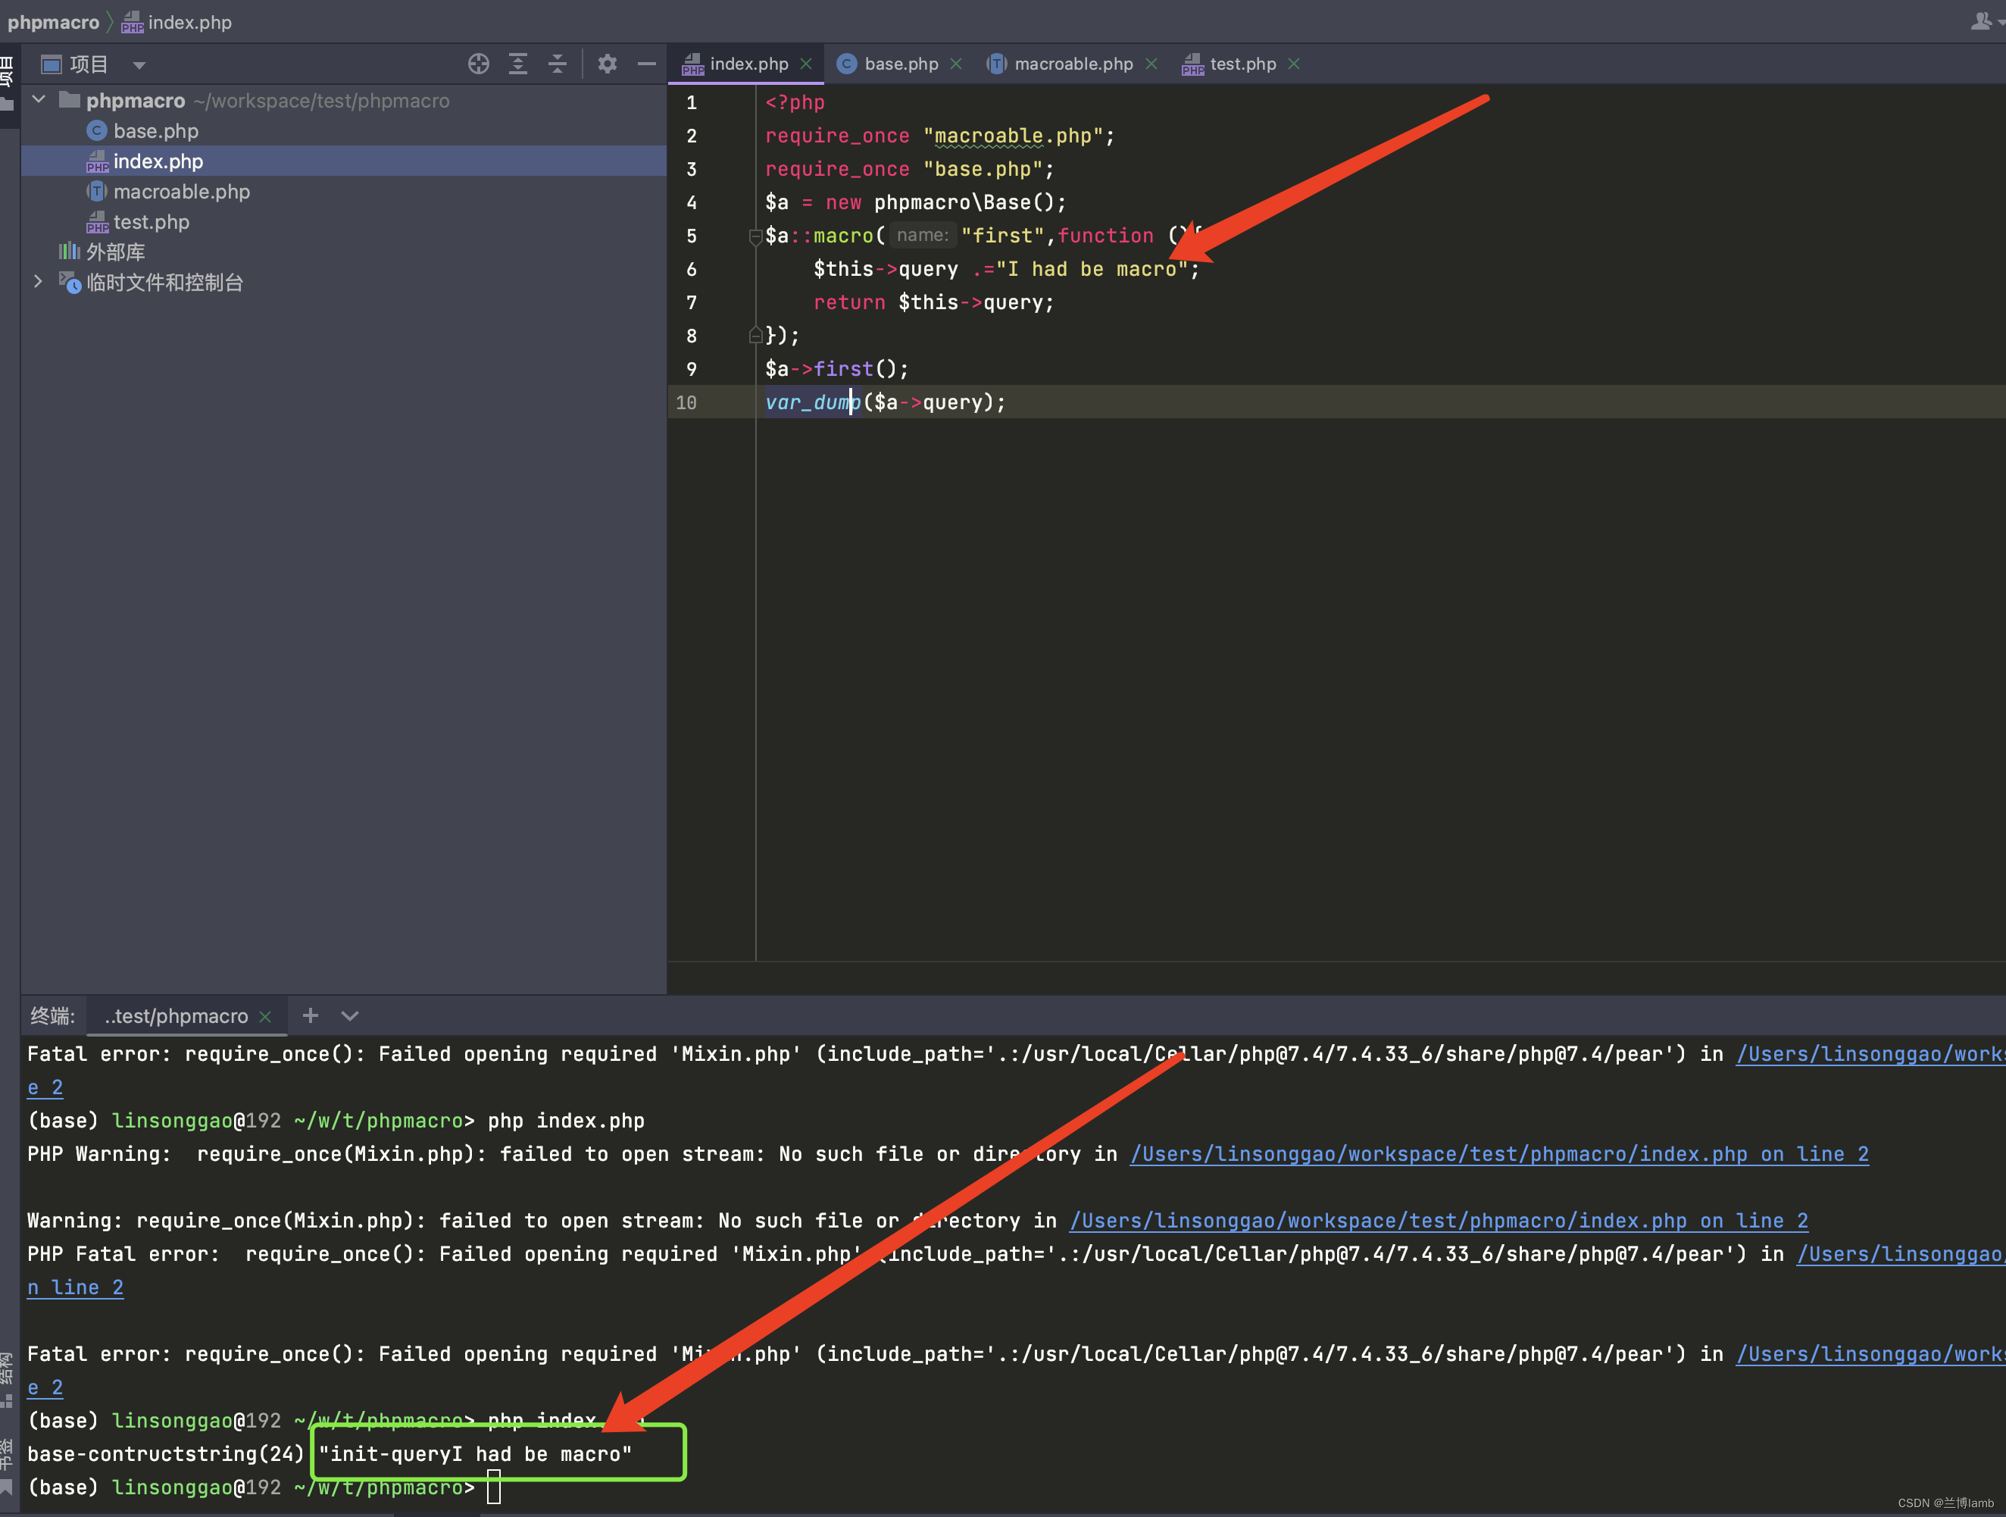Close the macroable.php editor tab

1151,64
